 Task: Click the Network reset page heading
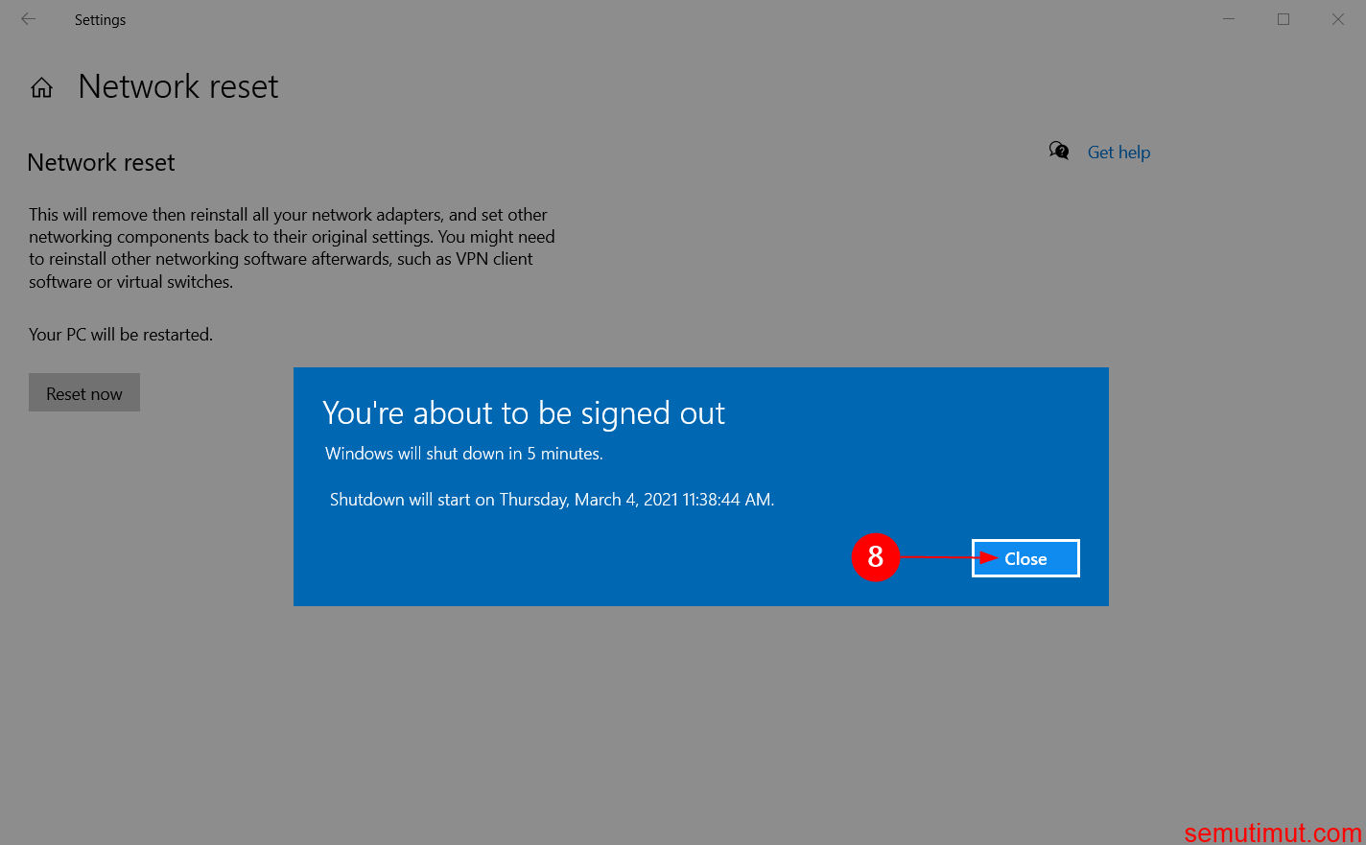click(x=177, y=87)
